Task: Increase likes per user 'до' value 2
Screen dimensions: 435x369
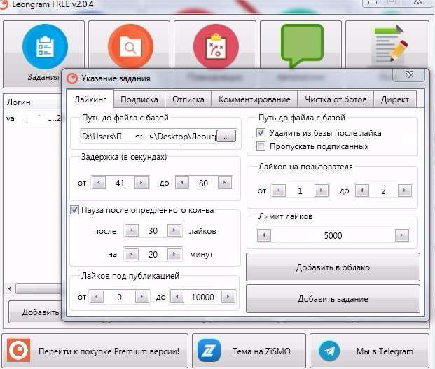Action: pyautogui.click(x=404, y=190)
